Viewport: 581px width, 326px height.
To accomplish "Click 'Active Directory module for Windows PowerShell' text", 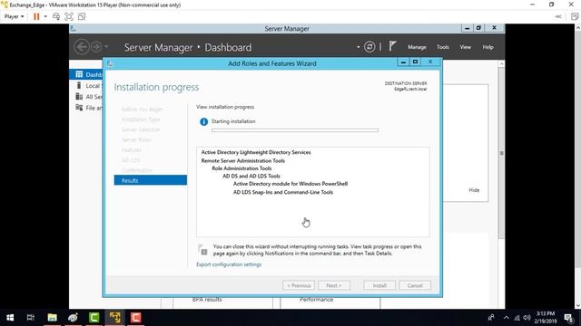I will tap(290, 184).
